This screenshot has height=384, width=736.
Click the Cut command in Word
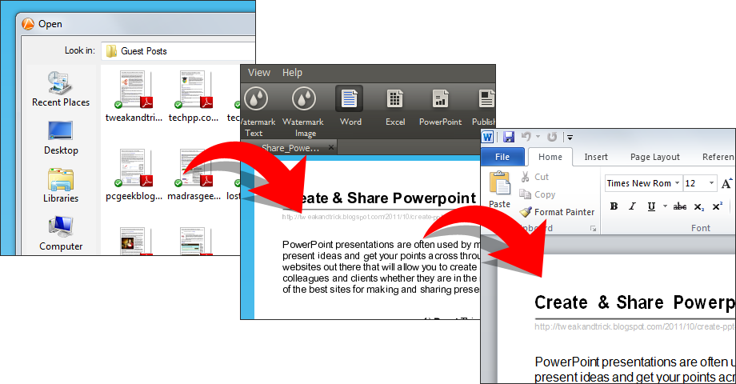pos(534,177)
